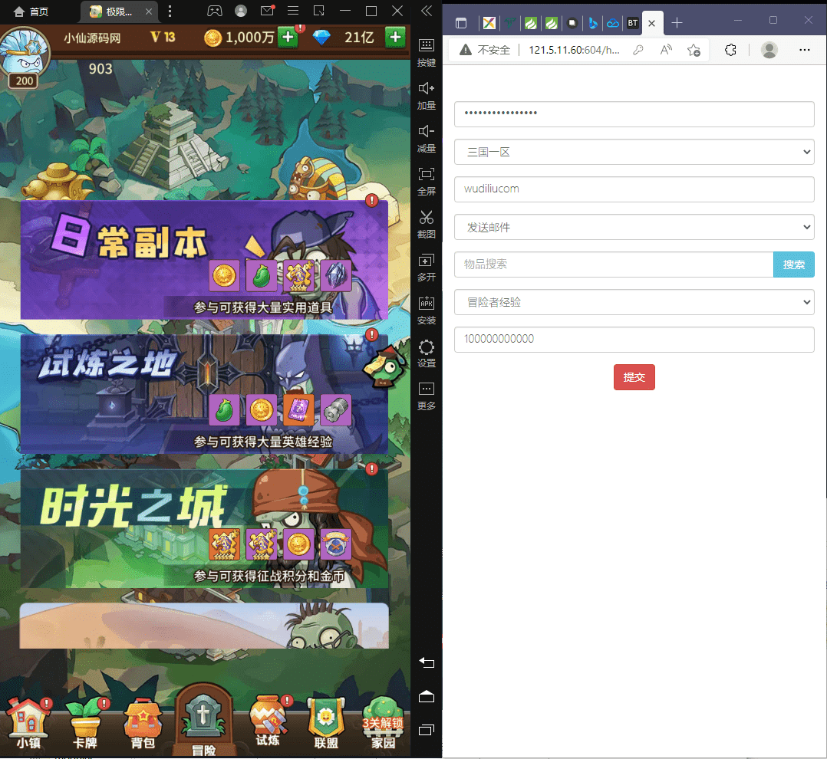Click the wudiliucom username field

[634, 189]
